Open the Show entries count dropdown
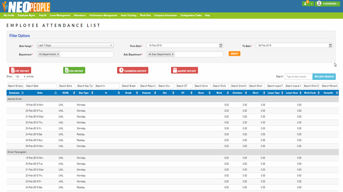 (x=19, y=77)
